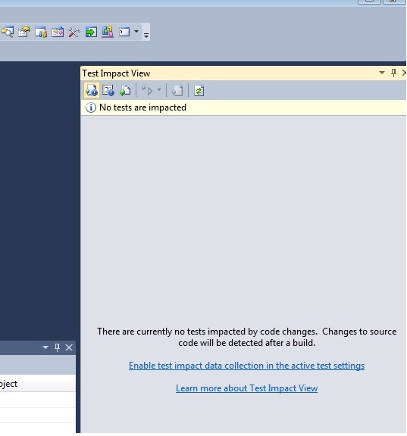Open the Start Page green arrow icon
Image resolution: width=407 pixels, height=436 pixels.
(x=91, y=32)
